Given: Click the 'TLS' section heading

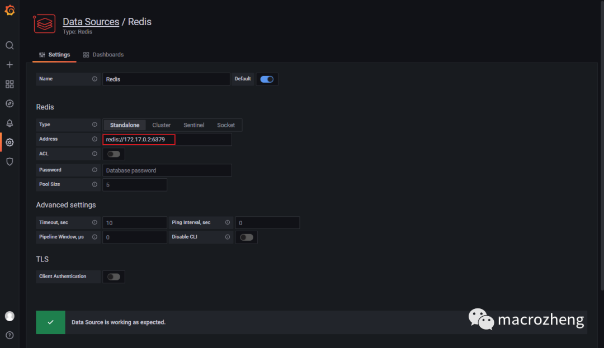Looking at the screenshot, I should [43, 259].
